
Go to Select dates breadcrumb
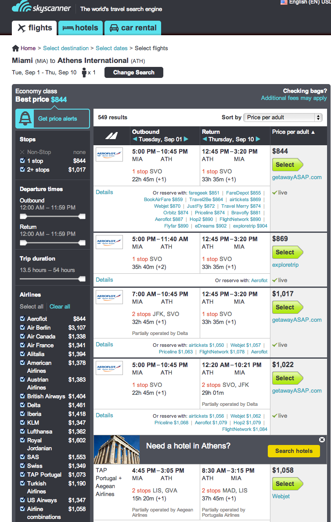(112, 48)
